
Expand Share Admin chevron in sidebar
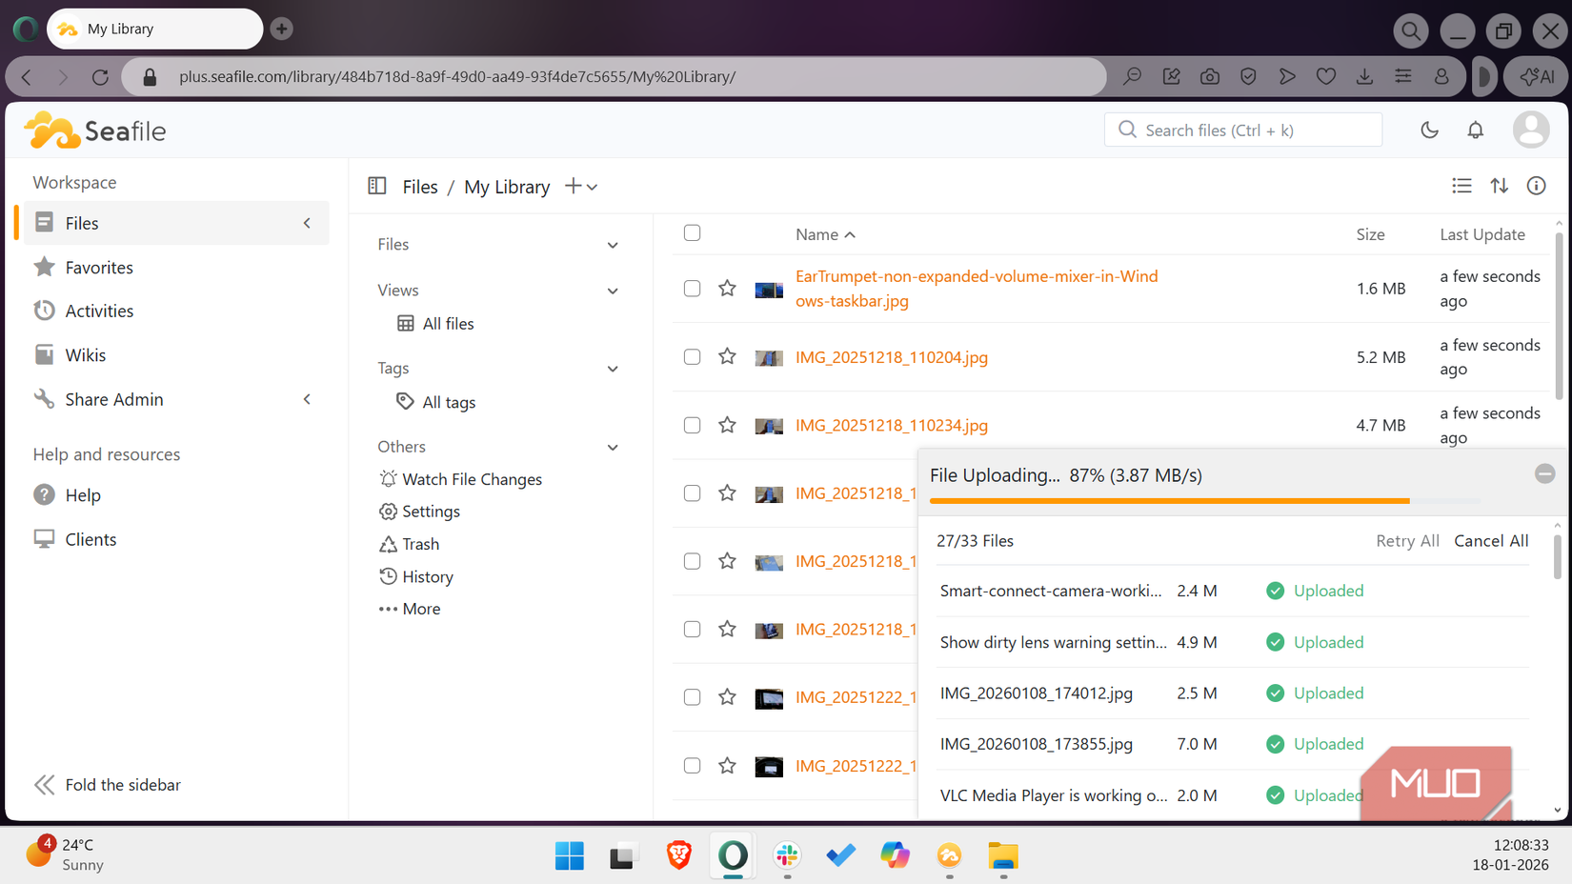pyautogui.click(x=307, y=399)
